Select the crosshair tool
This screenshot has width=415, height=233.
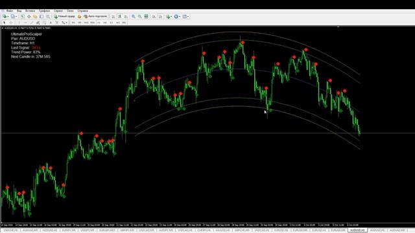point(11,23)
